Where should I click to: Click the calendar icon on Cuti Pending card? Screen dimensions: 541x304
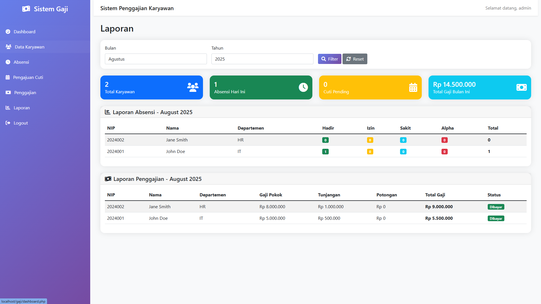[x=413, y=87]
